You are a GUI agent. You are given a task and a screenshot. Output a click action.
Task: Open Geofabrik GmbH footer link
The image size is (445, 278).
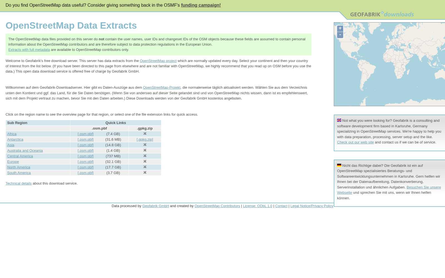tap(155, 206)
